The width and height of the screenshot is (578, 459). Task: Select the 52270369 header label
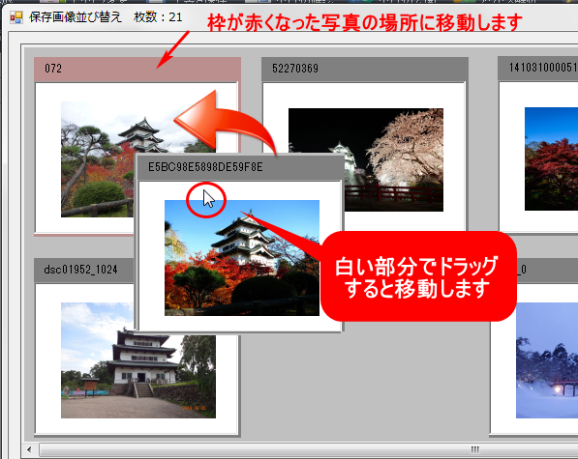point(295,69)
